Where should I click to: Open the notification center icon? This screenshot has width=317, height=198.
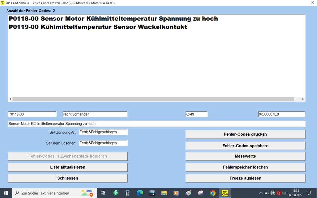pyautogui.click(x=309, y=193)
